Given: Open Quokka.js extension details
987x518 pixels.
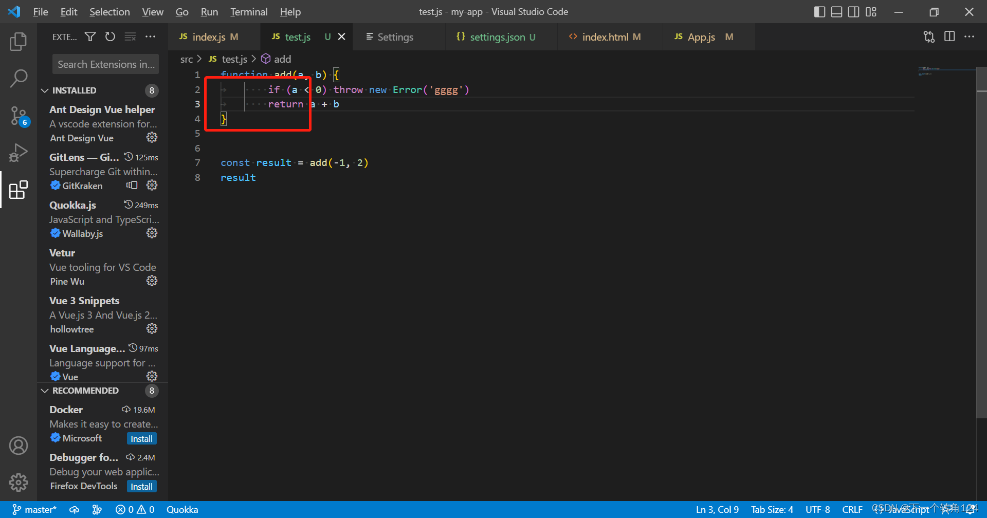Looking at the screenshot, I should coord(102,219).
